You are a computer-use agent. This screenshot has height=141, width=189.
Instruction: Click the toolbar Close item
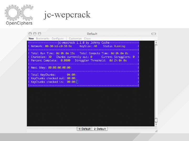tap(87, 38)
